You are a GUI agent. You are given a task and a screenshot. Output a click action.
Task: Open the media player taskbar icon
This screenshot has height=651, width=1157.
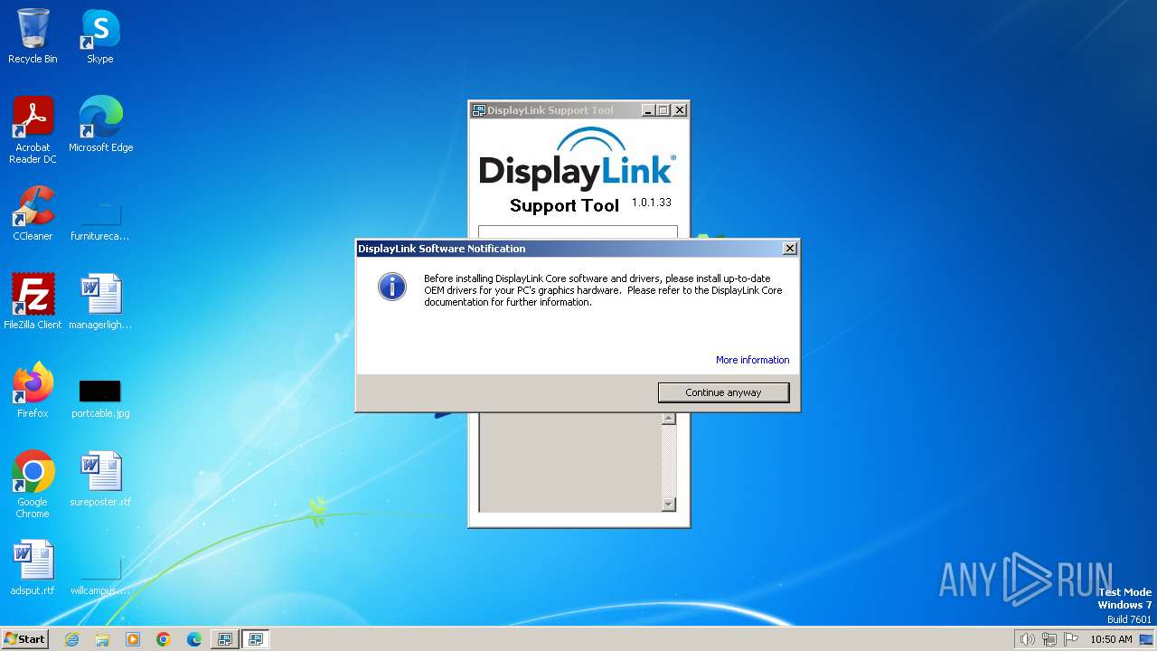click(x=133, y=639)
